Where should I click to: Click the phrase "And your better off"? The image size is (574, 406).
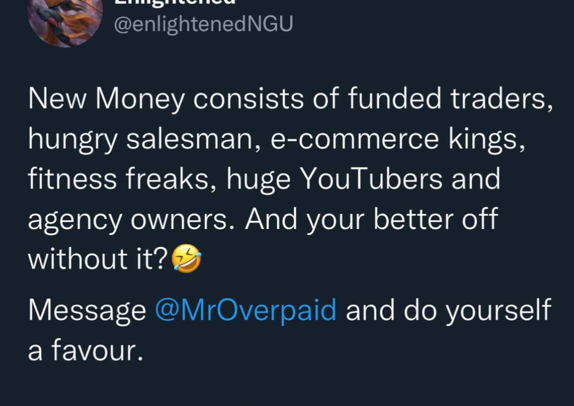coord(371,219)
